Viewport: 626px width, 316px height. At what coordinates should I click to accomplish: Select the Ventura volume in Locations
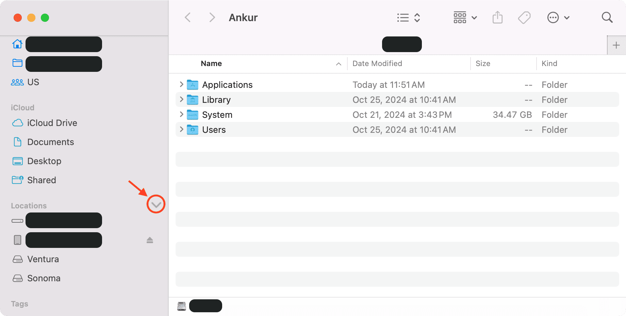pyautogui.click(x=43, y=259)
